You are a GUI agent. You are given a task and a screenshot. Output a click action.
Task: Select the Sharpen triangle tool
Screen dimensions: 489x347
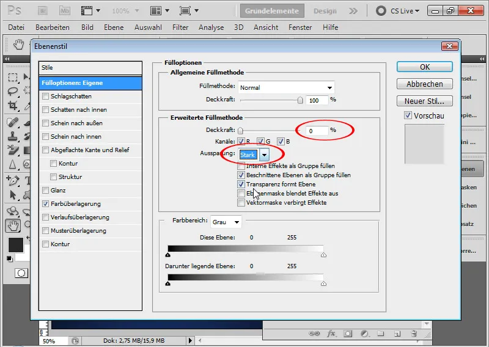point(13,164)
